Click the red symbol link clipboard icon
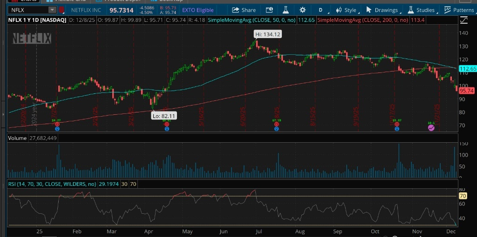The width and height of the screenshot is (477, 237). (x=61, y=10)
